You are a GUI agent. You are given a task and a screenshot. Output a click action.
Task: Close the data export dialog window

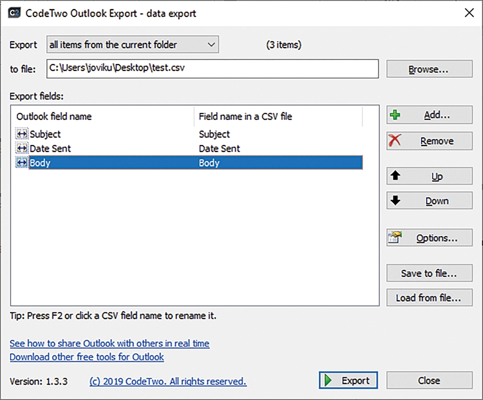pos(469,13)
